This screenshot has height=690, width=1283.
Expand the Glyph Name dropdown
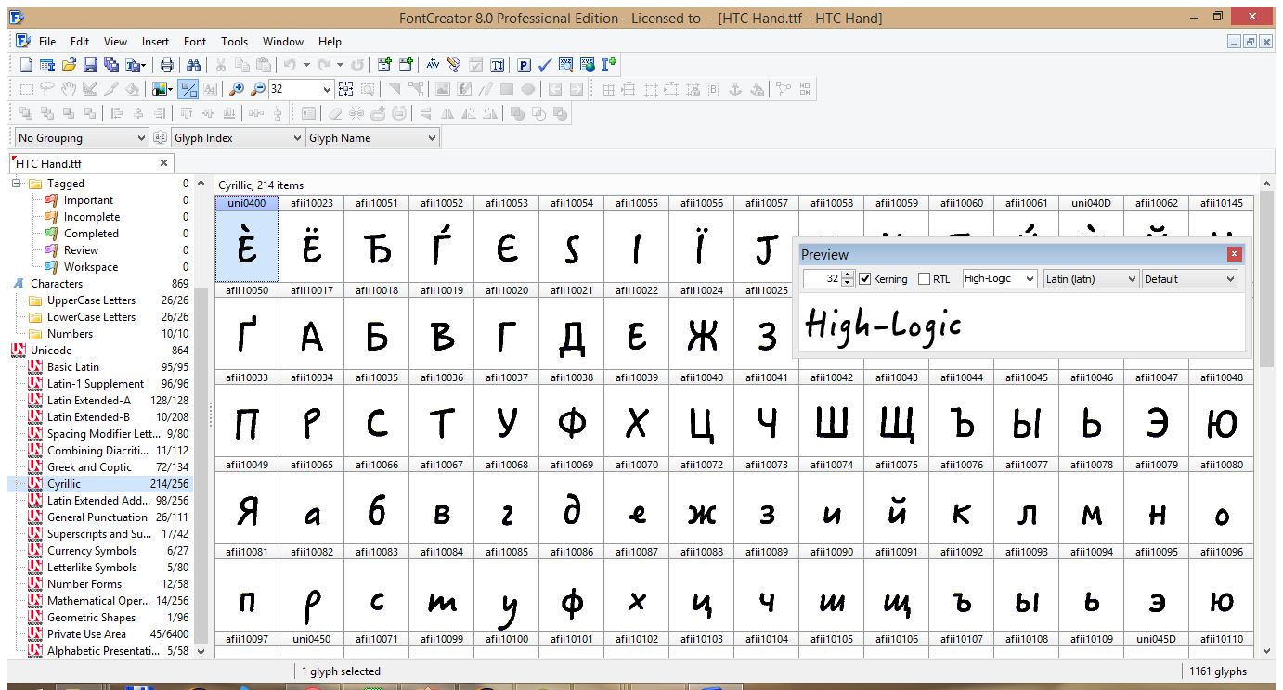click(372, 138)
